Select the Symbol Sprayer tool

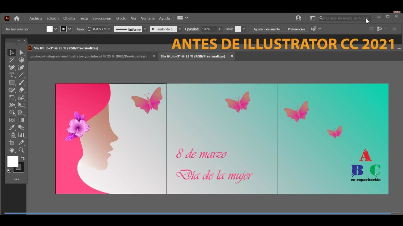click(x=12, y=135)
